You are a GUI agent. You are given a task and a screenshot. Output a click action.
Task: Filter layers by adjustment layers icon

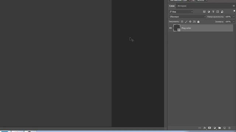coord(209,12)
